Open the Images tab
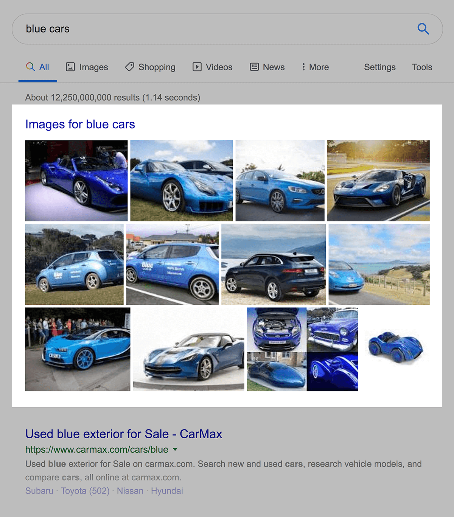 point(87,67)
